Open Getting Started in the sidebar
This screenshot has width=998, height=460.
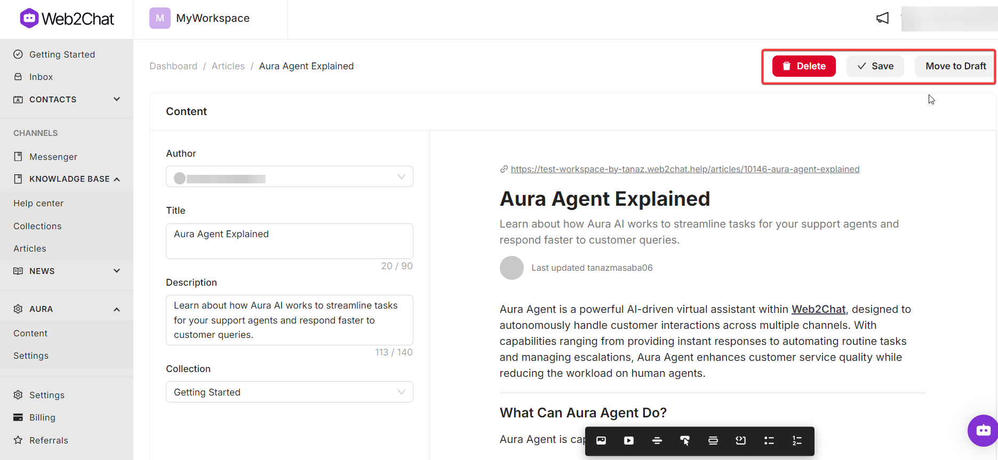[62, 54]
